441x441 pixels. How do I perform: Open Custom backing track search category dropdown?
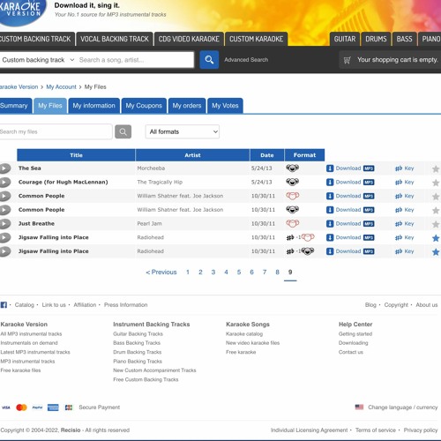click(x=38, y=60)
